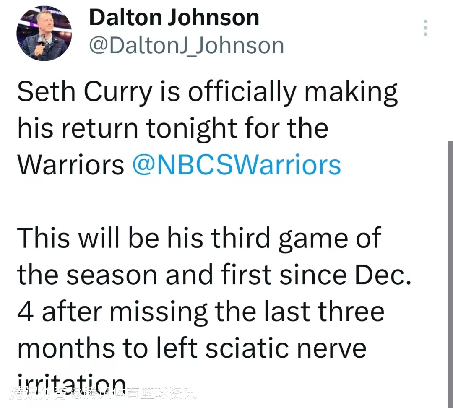The height and width of the screenshot is (408, 453).
Task: Click the name "Seth Curry" in the tweet
Action: [x=84, y=92]
